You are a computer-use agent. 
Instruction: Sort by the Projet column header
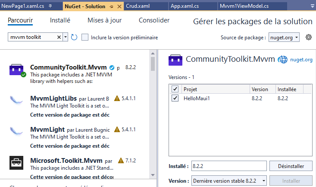point(216,89)
